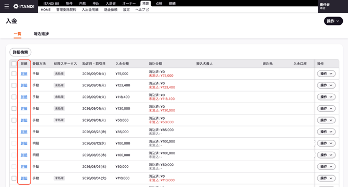Open 詳細 link for ¥85,000 row
The height and width of the screenshot is (187, 348).
(x=24, y=132)
